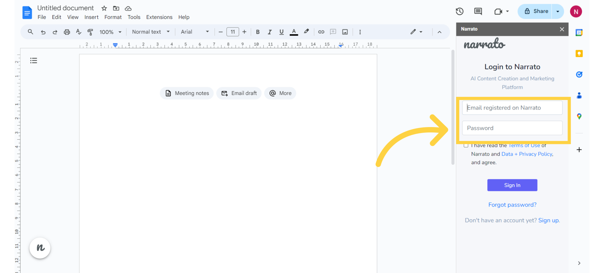Click the Redo arrow
The width and height of the screenshot is (604, 273).
click(55, 32)
